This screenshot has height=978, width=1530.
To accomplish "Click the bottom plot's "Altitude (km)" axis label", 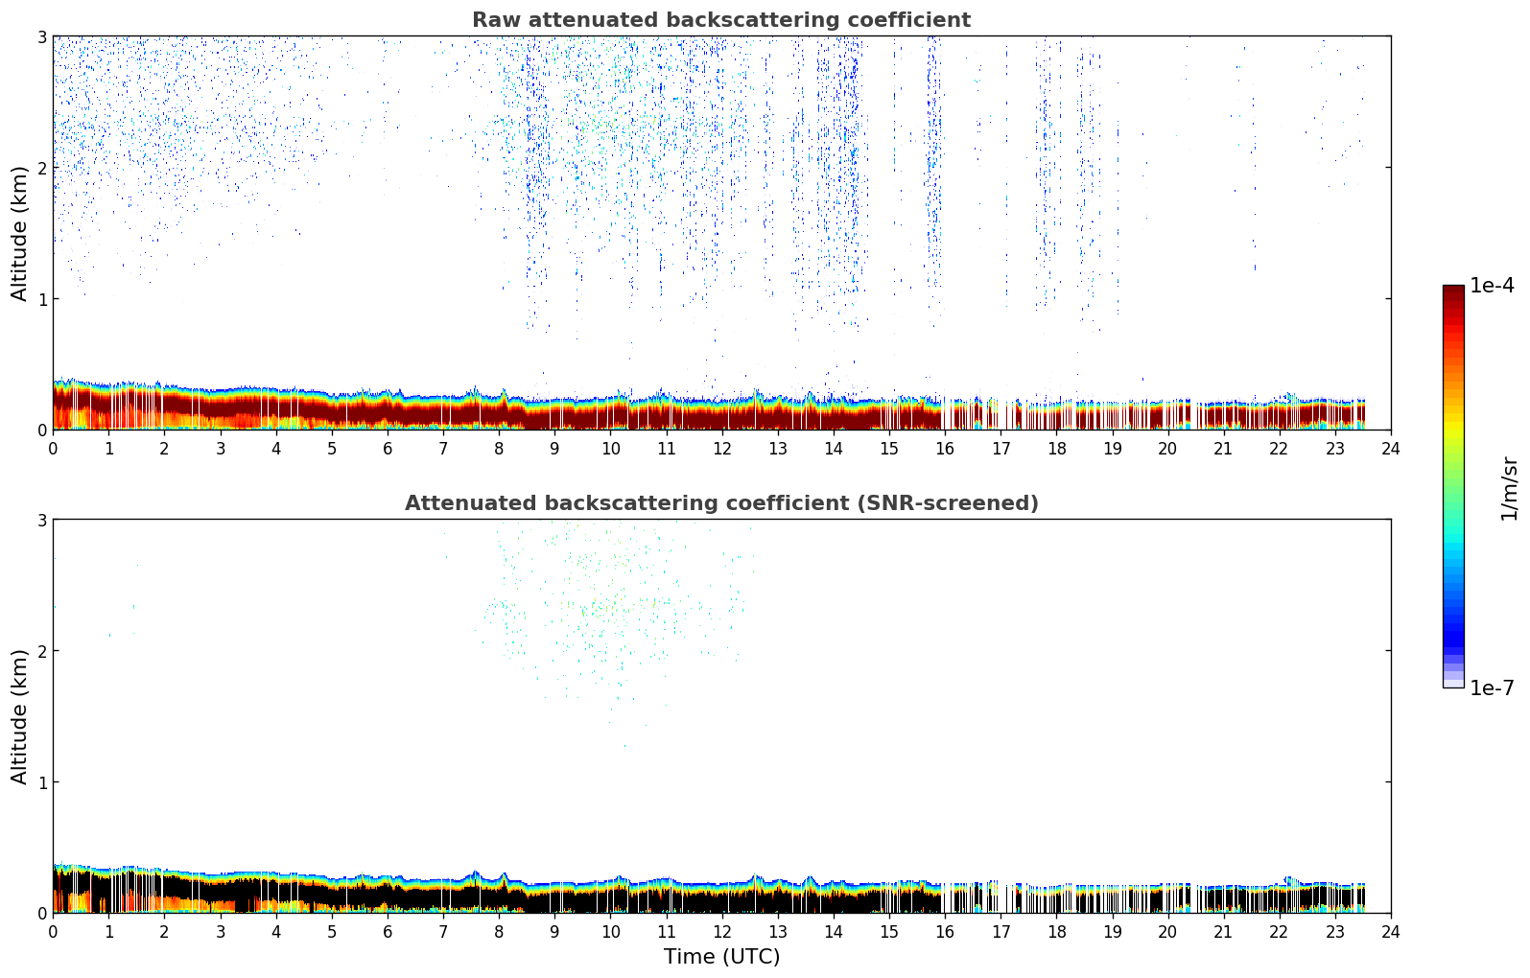I will (x=20, y=716).
